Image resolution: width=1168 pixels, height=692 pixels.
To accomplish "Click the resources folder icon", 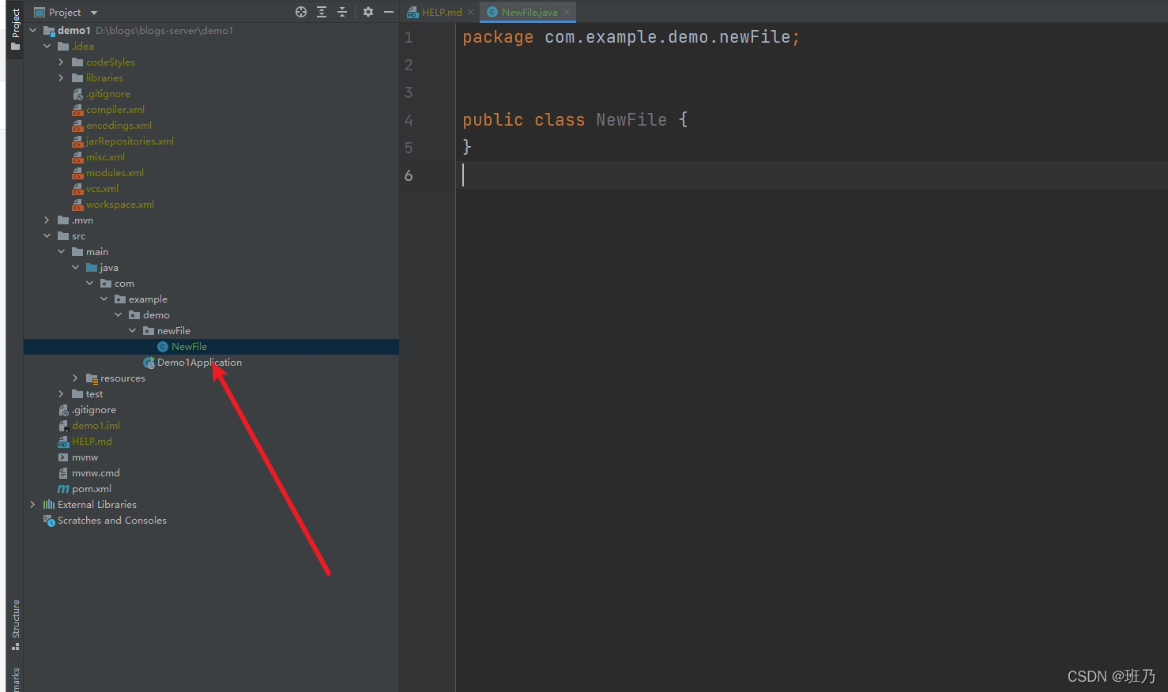I will pyautogui.click(x=92, y=378).
